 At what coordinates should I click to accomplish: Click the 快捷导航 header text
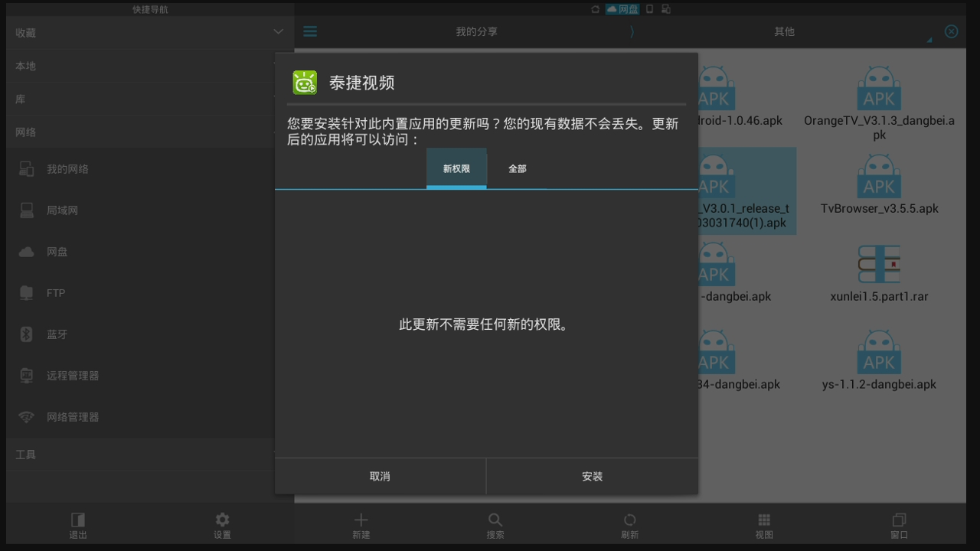[x=150, y=9]
